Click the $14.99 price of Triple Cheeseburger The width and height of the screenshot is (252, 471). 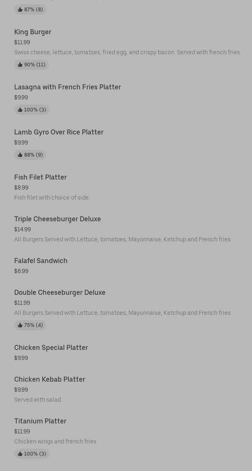point(23,229)
